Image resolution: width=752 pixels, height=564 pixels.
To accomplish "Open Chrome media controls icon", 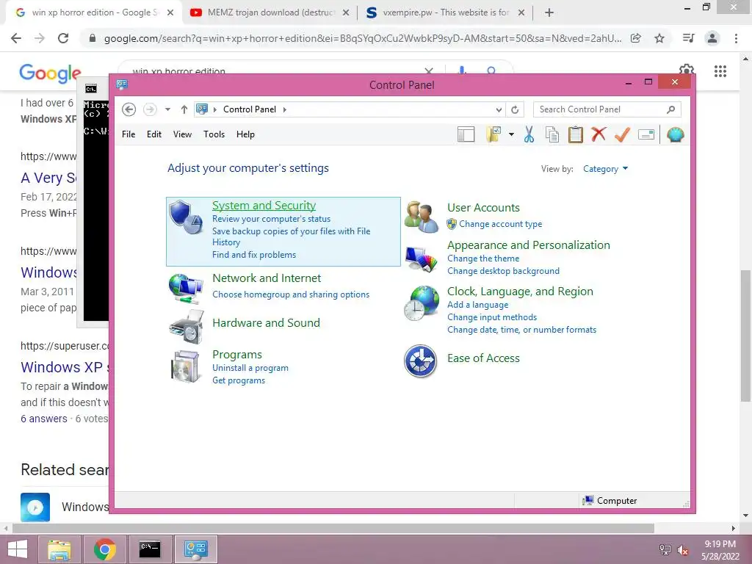I will pos(688,38).
